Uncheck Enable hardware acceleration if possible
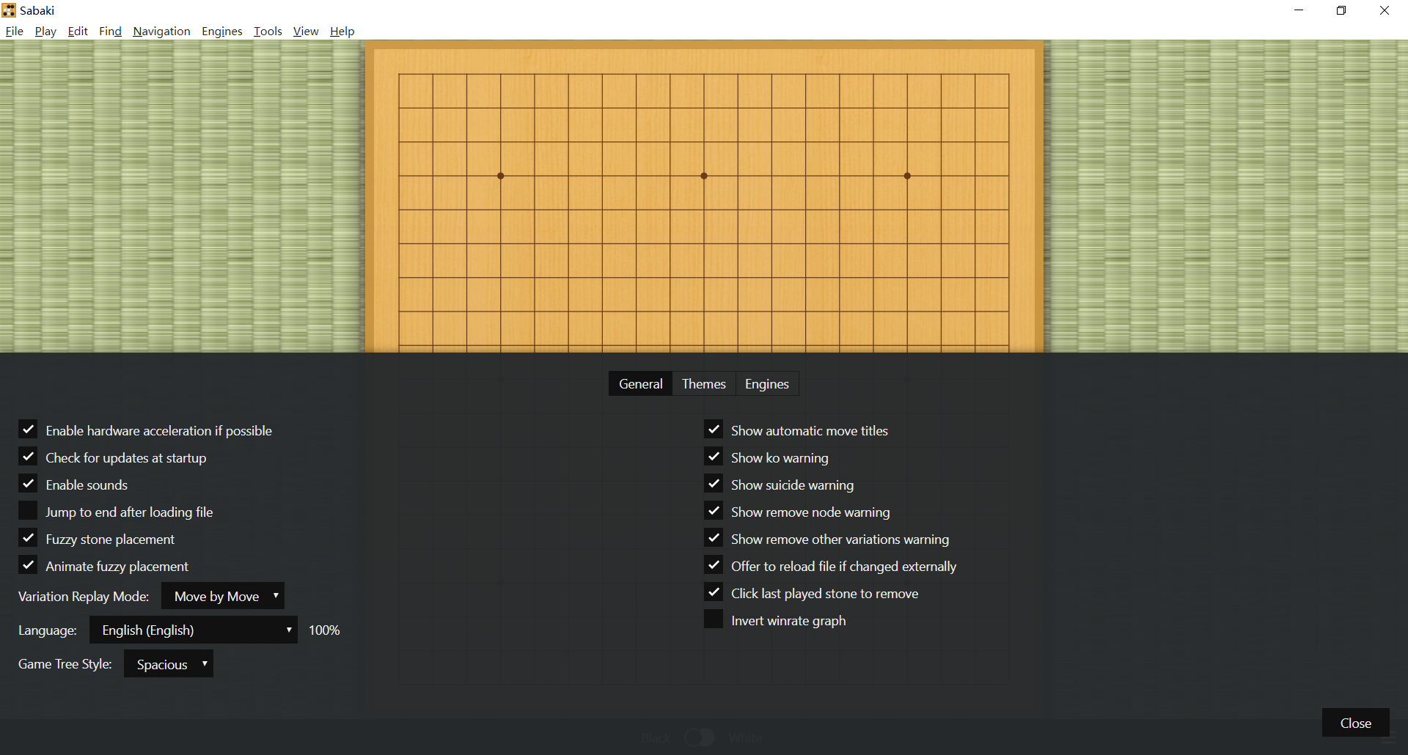Viewport: 1408px width, 755px height. coord(28,429)
